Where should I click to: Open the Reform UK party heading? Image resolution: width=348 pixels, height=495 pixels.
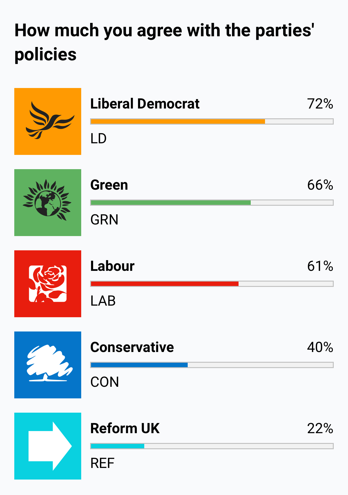pos(125,428)
